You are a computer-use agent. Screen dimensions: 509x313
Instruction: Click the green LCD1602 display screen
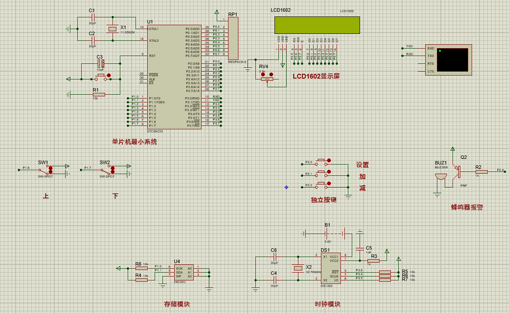[317, 25]
